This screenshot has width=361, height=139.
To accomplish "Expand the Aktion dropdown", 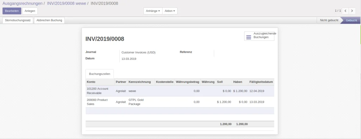I will pyautogui.click(x=170, y=11).
